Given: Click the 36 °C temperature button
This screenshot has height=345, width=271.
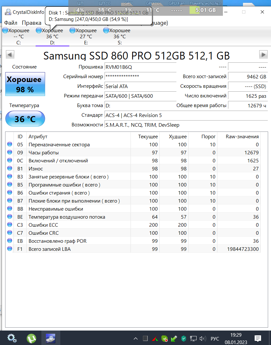Looking at the screenshot, I should [25, 119].
